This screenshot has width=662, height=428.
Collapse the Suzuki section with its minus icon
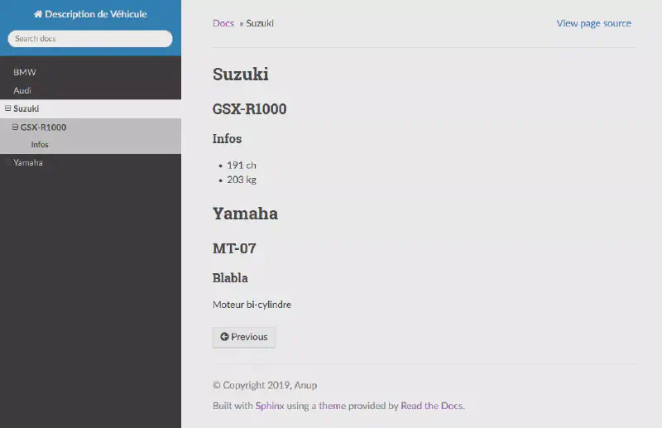pyautogui.click(x=7, y=108)
